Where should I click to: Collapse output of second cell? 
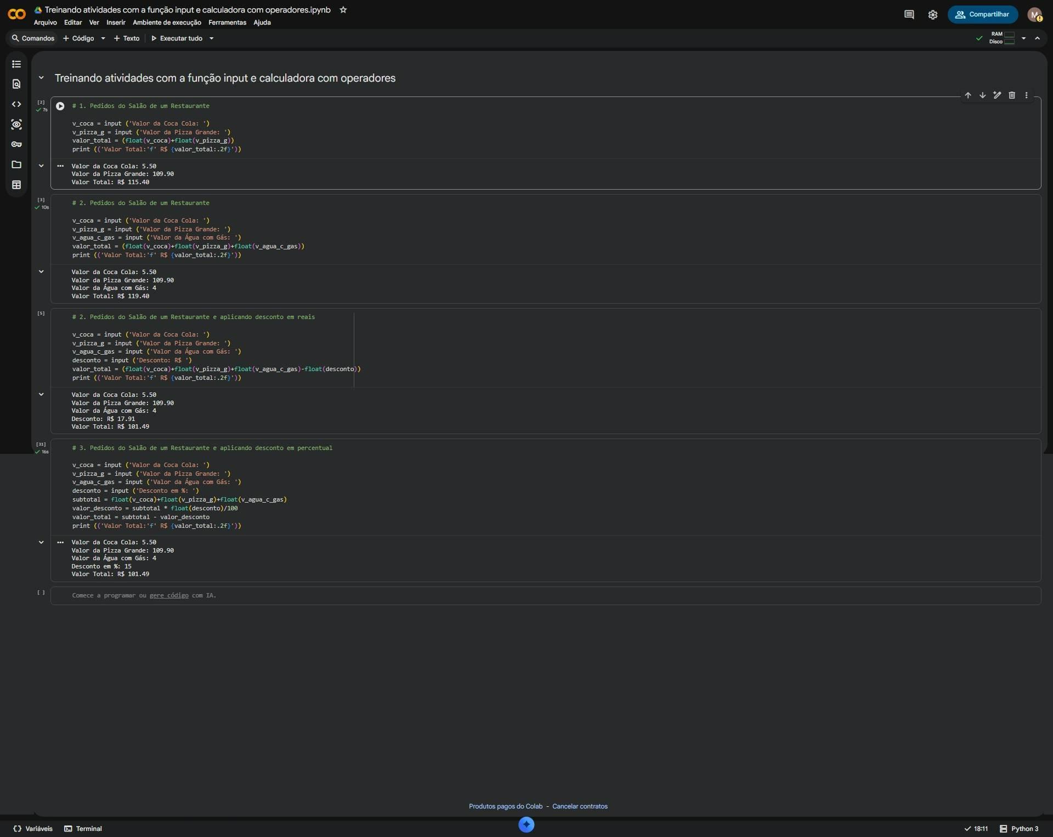tap(41, 271)
